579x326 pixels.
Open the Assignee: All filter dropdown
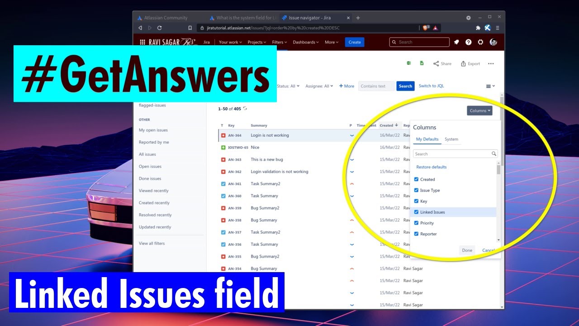click(319, 86)
